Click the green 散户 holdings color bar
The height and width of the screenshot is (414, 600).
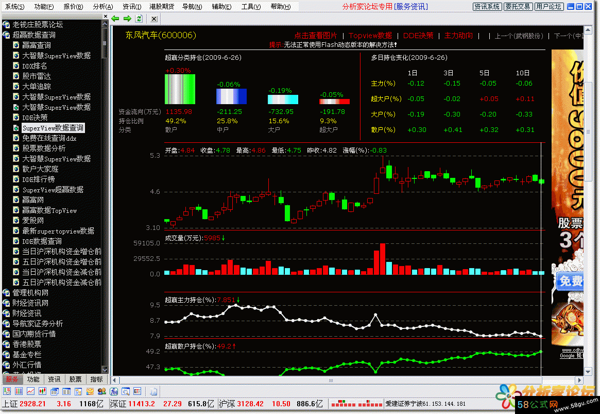coord(180,89)
